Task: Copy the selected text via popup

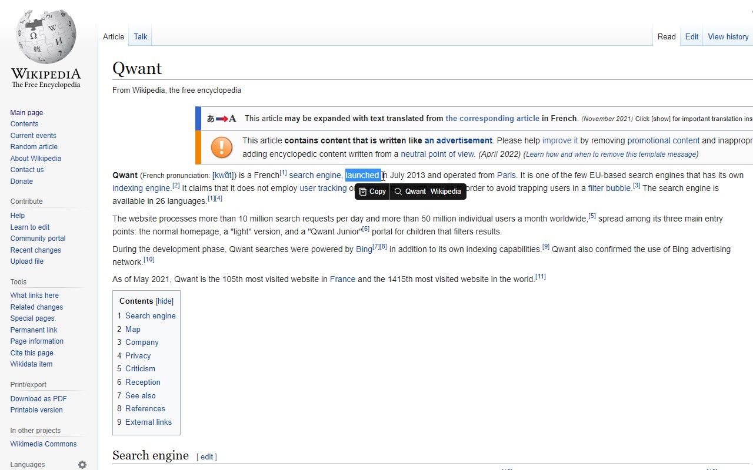Action: coord(372,192)
